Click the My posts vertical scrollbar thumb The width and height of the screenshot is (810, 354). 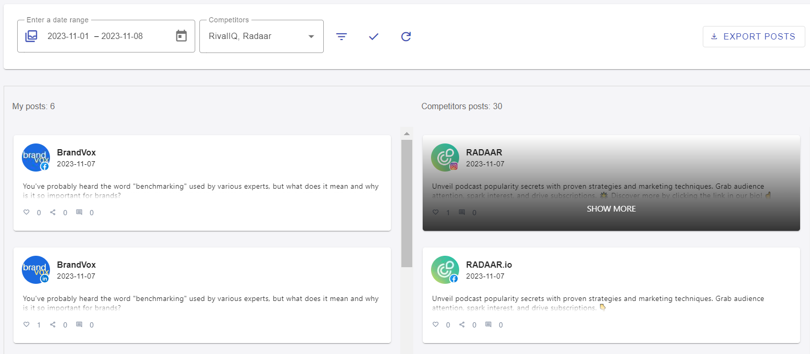pos(407,203)
